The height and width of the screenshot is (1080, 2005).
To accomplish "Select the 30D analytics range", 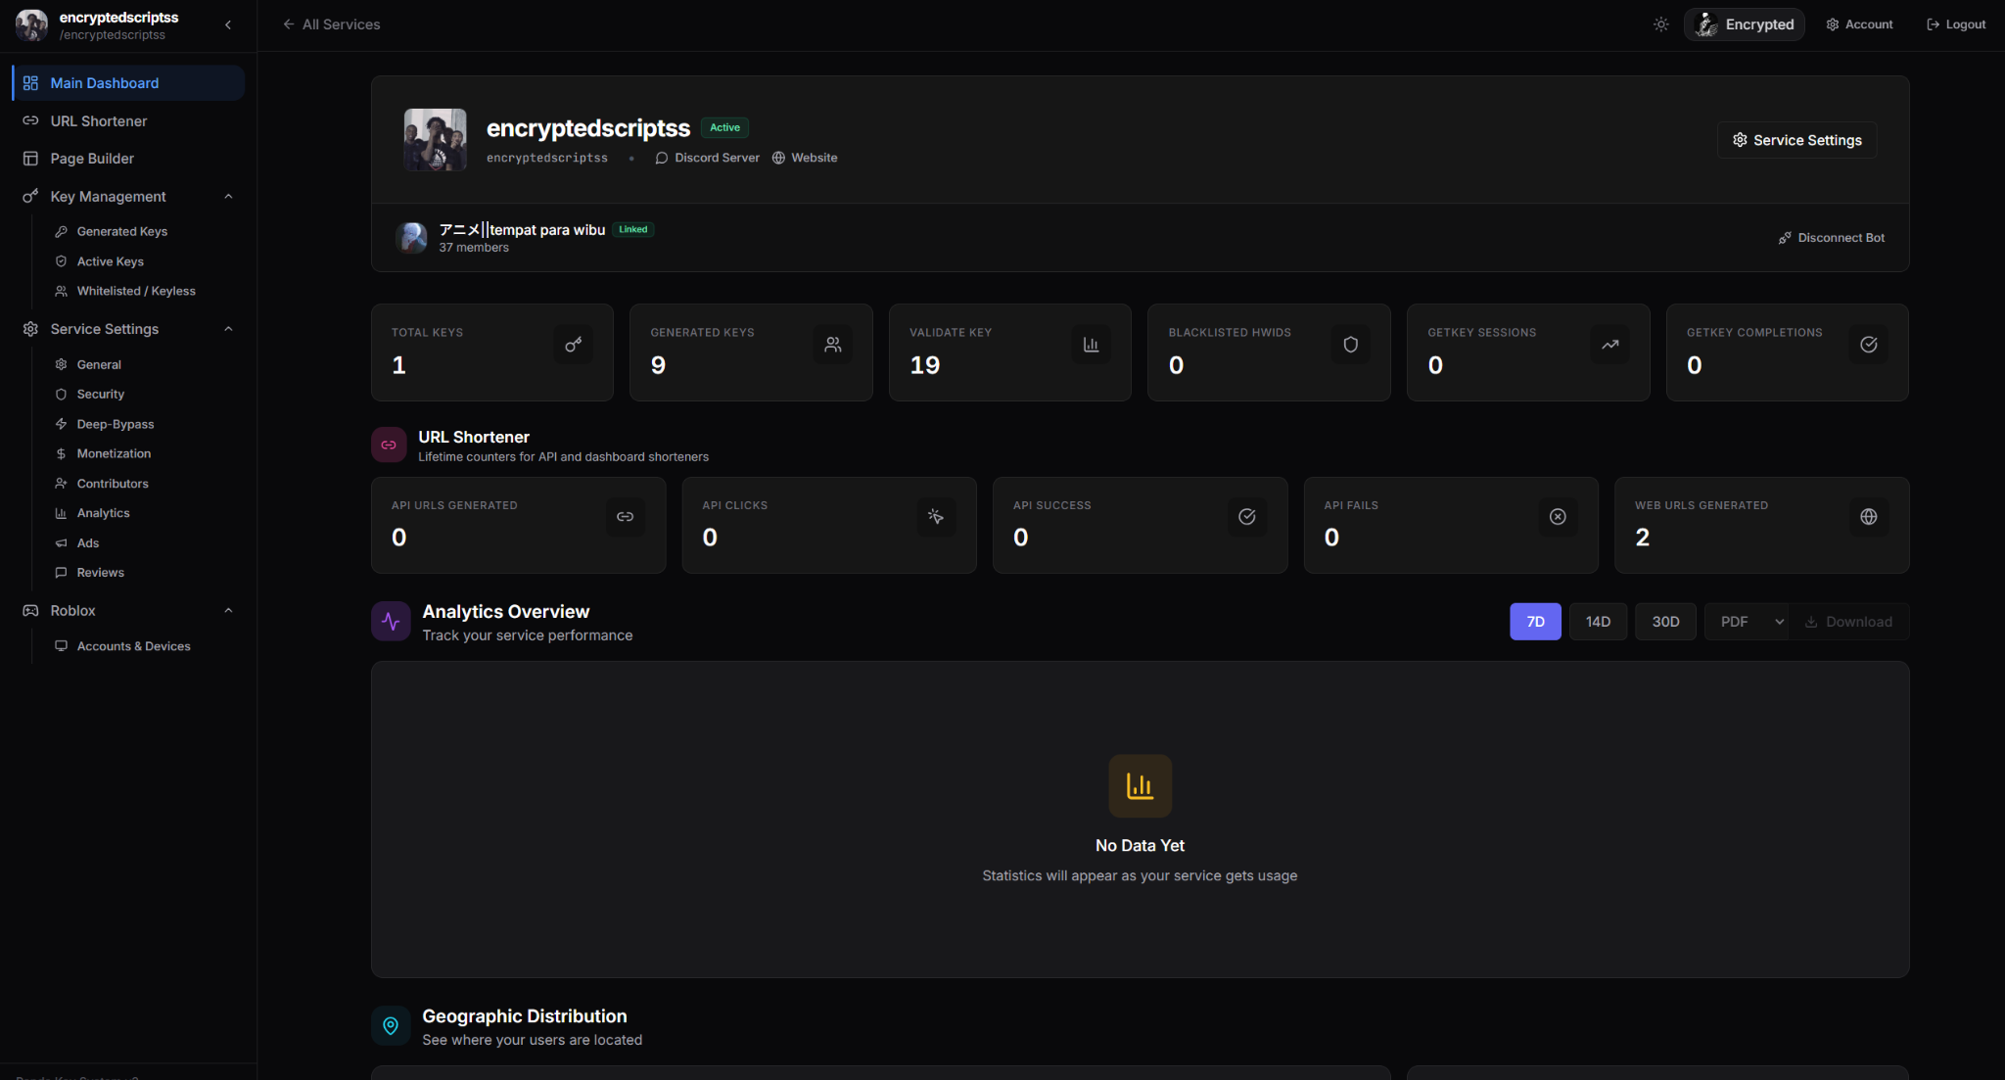I will (x=1666, y=622).
